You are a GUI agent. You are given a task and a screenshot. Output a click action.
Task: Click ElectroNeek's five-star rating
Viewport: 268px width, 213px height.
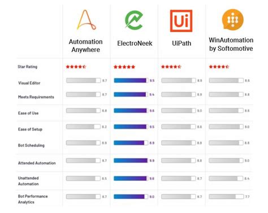124,67
